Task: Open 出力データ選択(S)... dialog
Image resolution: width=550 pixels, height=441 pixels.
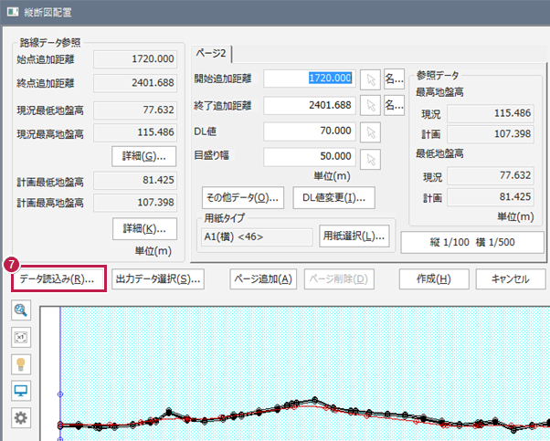Action: pyautogui.click(x=157, y=278)
